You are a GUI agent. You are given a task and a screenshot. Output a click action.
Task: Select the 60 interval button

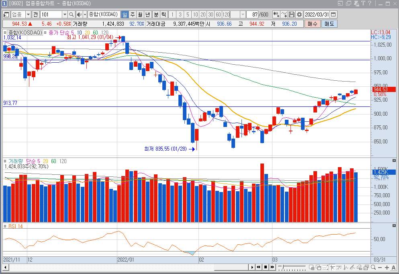tap(218, 14)
